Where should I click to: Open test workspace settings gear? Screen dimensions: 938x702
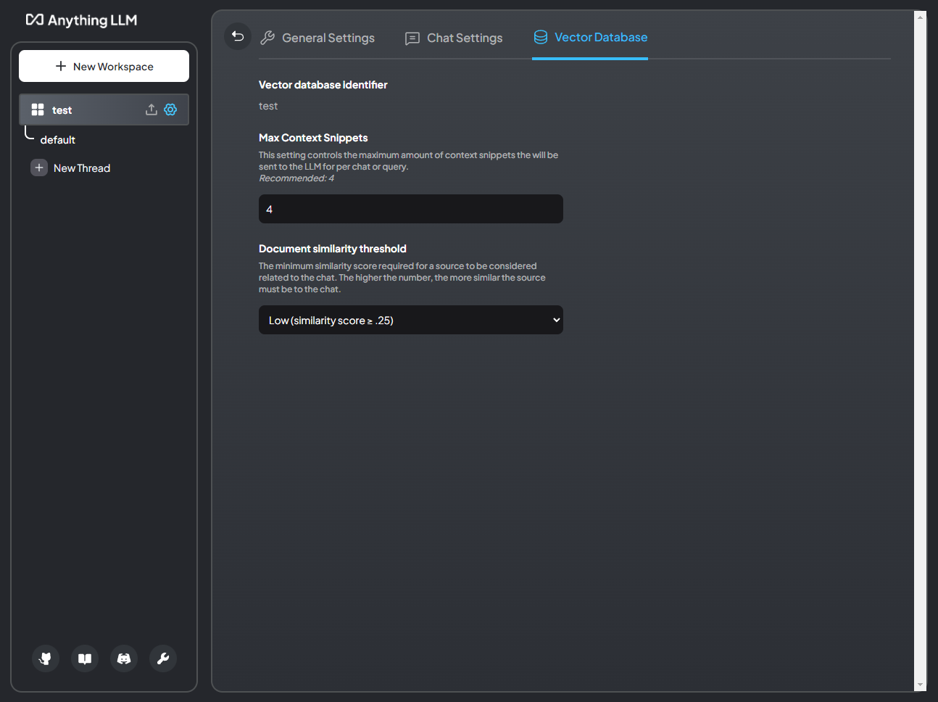point(170,110)
